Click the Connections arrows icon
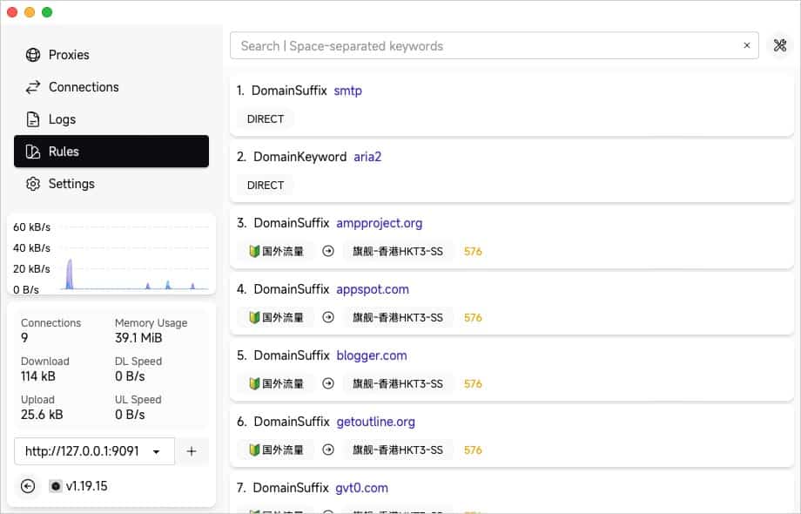This screenshot has height=514, width=801. (33, 87)
